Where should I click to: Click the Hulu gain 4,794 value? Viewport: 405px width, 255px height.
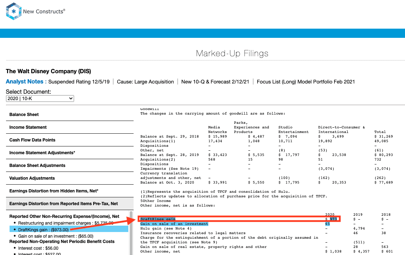(359, 228)
